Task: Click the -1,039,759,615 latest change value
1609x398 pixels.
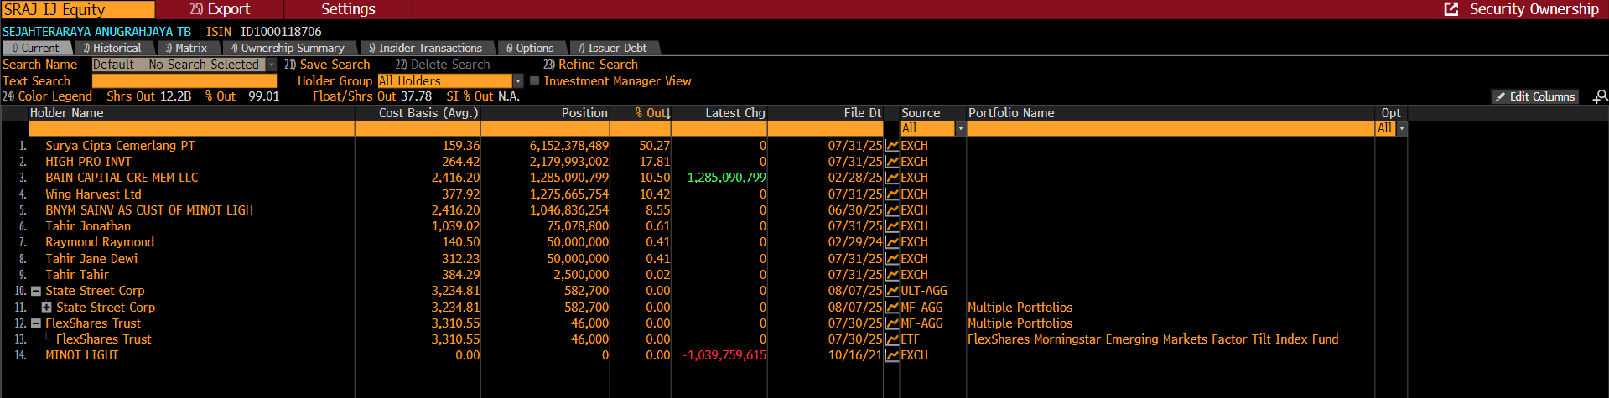Action: (724, 355)
